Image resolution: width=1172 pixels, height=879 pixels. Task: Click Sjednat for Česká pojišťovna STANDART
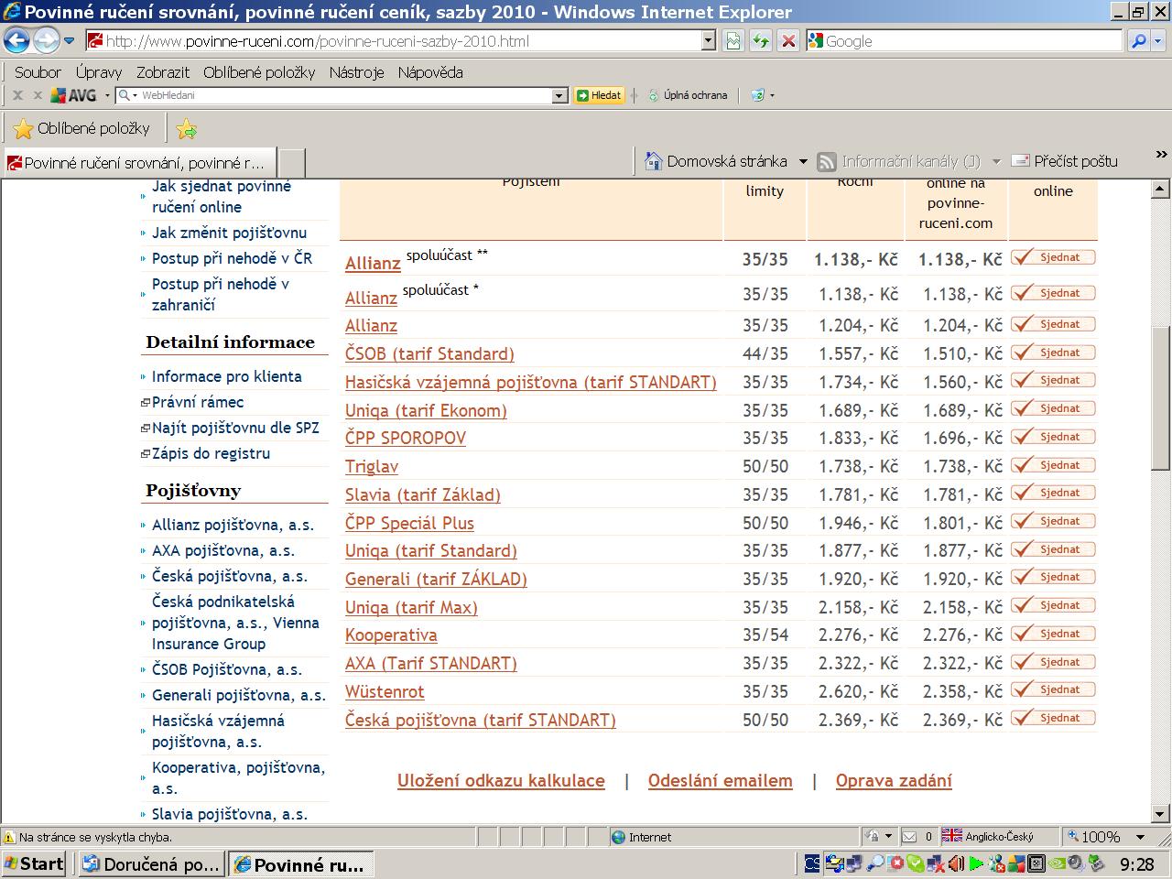point(1053,718)
